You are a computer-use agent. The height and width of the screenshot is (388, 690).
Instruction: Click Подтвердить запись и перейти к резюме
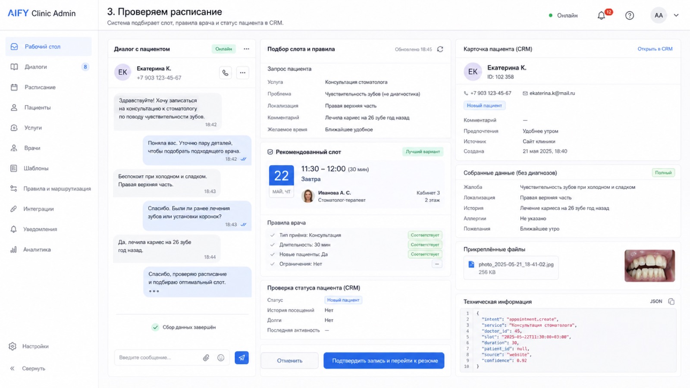(384, 361)
